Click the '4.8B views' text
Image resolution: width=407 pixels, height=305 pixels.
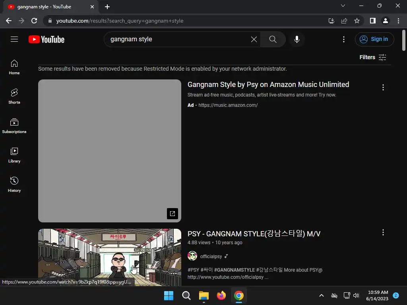point(199,243)
